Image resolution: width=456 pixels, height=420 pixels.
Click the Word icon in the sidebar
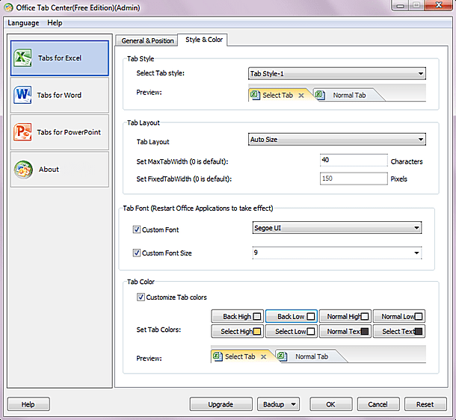point(22,95)
